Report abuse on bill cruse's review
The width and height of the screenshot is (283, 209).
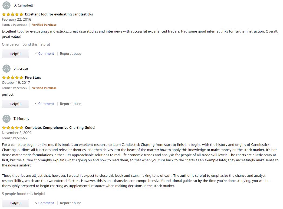click(x=70, y=104)
